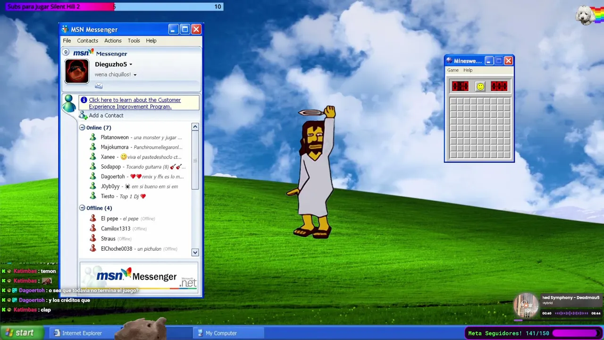The image size is (604, 340).
Task: Click the Add a Contact link
Action: tap(106, 115)
